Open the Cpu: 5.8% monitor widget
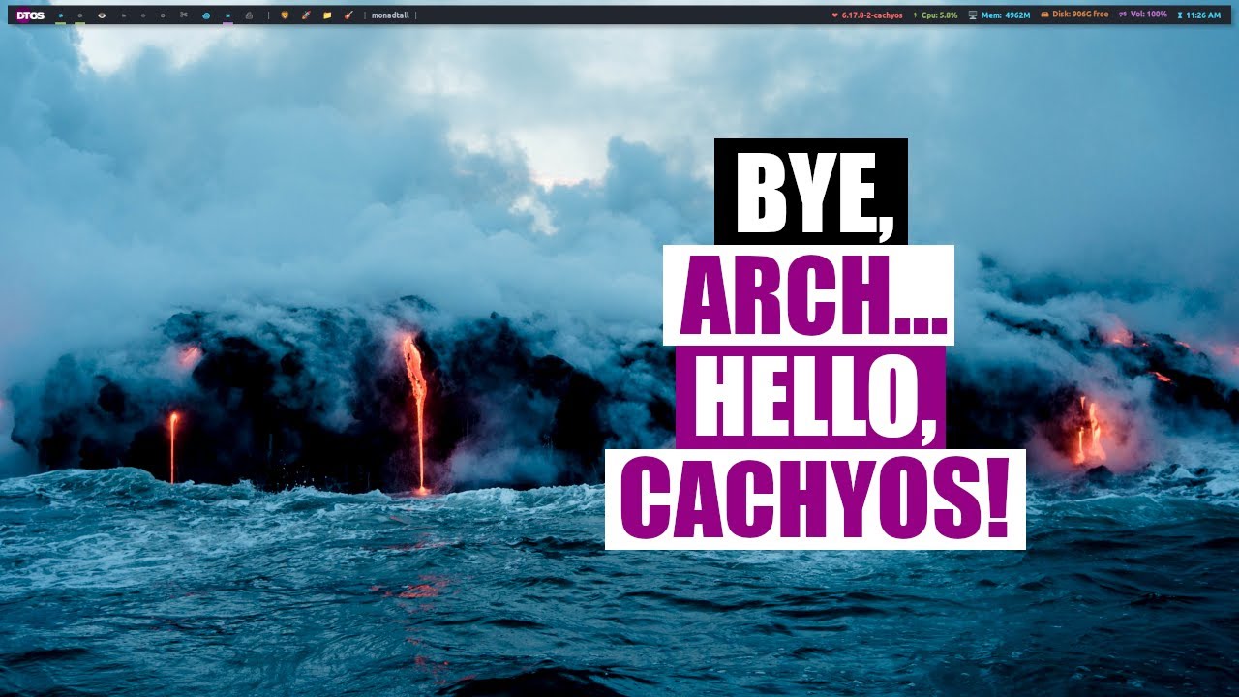The height and width of the screenshot is (697, 1239). pyautogui.click(x=935, y=15)
